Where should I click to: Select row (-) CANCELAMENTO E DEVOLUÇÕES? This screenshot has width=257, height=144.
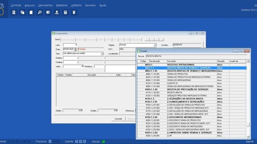pyautogui.click(x=192, y=102)
